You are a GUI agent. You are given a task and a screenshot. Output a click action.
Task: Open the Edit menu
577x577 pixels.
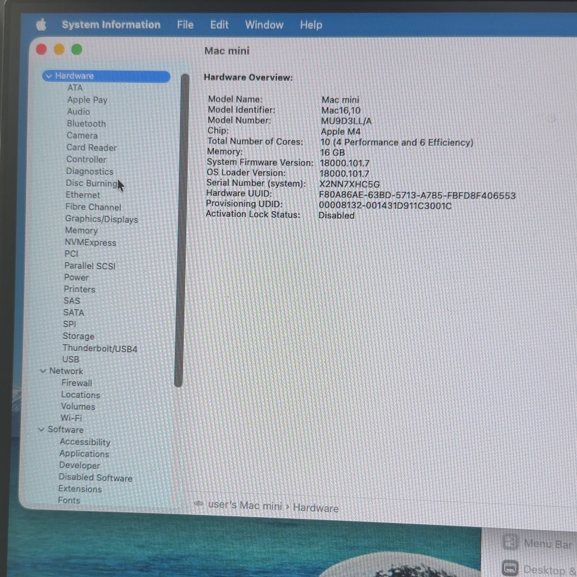(x=219, y=25)
